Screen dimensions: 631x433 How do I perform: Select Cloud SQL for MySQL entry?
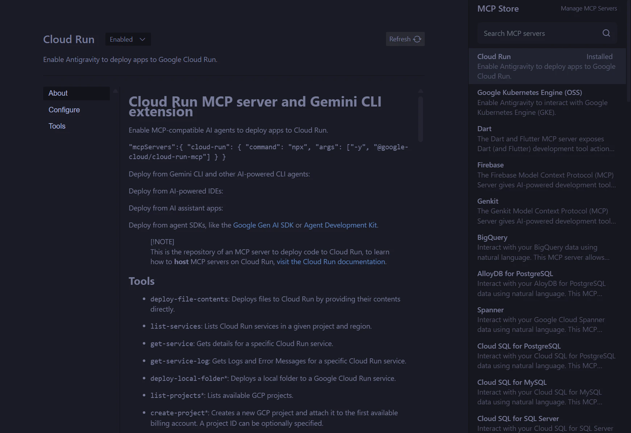click(x=547, y=392)
